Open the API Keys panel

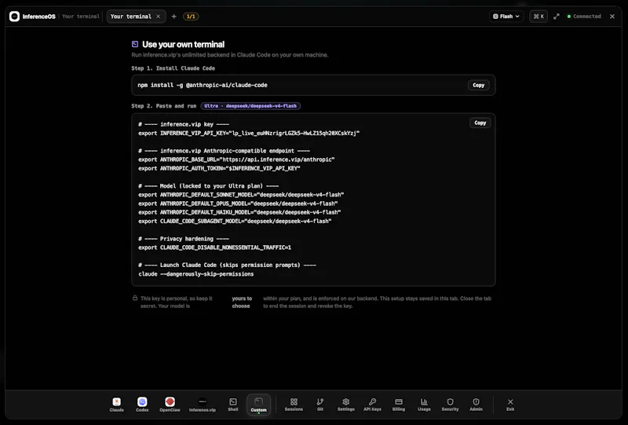pos(372,404)
